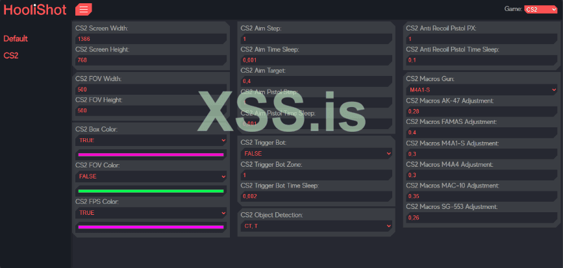563x268 pixels.
Task: Click the 'CS2 Box Color:' label
Action: pos(97,129)
